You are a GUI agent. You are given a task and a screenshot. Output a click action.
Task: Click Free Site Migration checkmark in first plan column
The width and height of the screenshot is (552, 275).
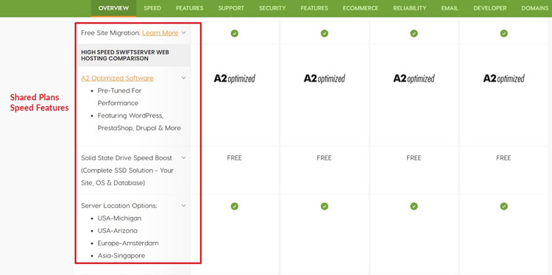(235, 33)
